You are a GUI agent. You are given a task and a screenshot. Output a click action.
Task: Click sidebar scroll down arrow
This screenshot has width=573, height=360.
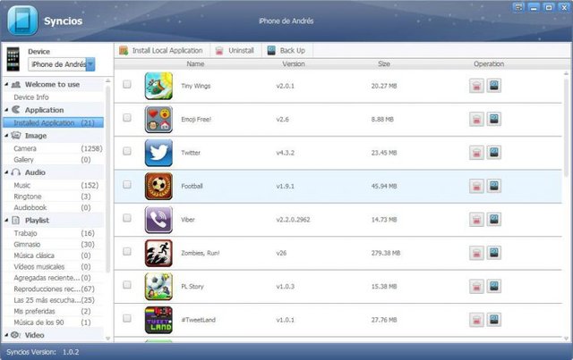pos(107,339)
